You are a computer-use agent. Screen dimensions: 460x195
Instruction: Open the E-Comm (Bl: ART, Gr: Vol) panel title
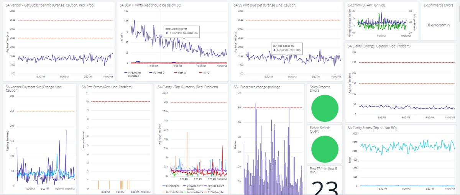point(367,5)
